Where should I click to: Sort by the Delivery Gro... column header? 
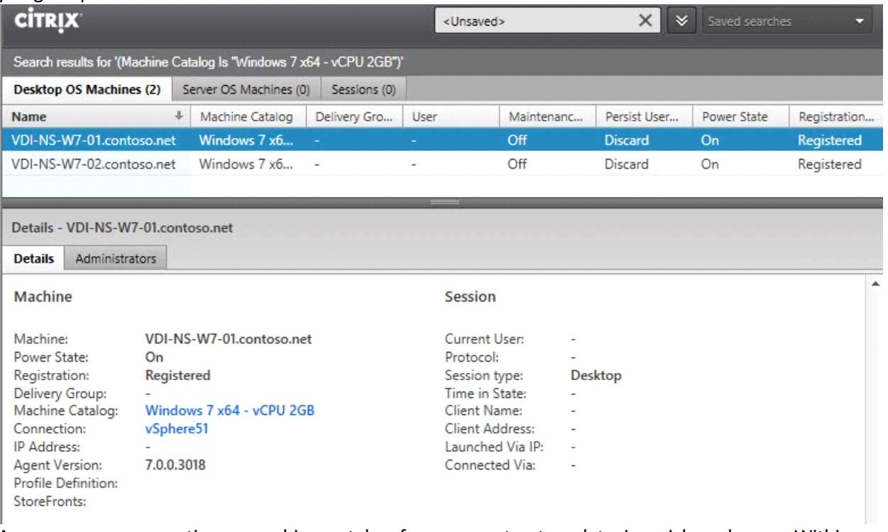(354, 116)
